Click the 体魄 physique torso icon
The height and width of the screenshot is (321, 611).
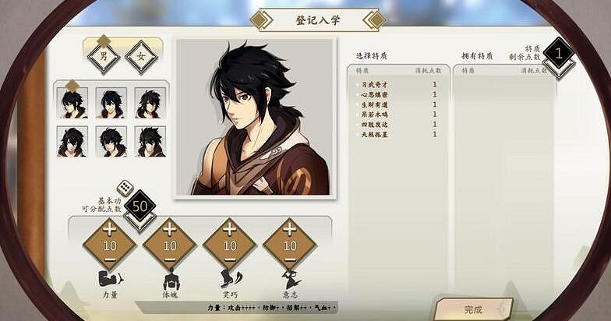point(170,280)
